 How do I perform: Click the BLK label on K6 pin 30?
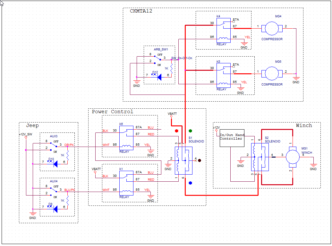(106, 131)
